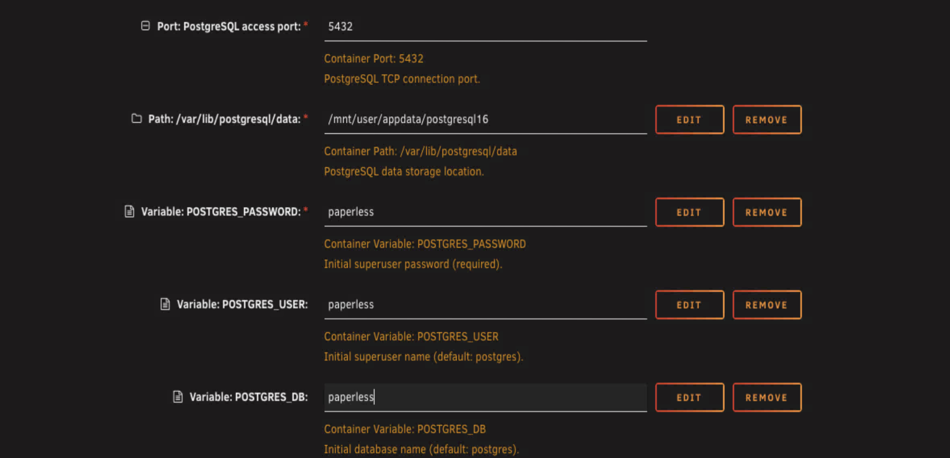Screen dimensions: 950x458
Task: Click the document icon beside POSTGRES_USER
Action: (x=165, y=304)
